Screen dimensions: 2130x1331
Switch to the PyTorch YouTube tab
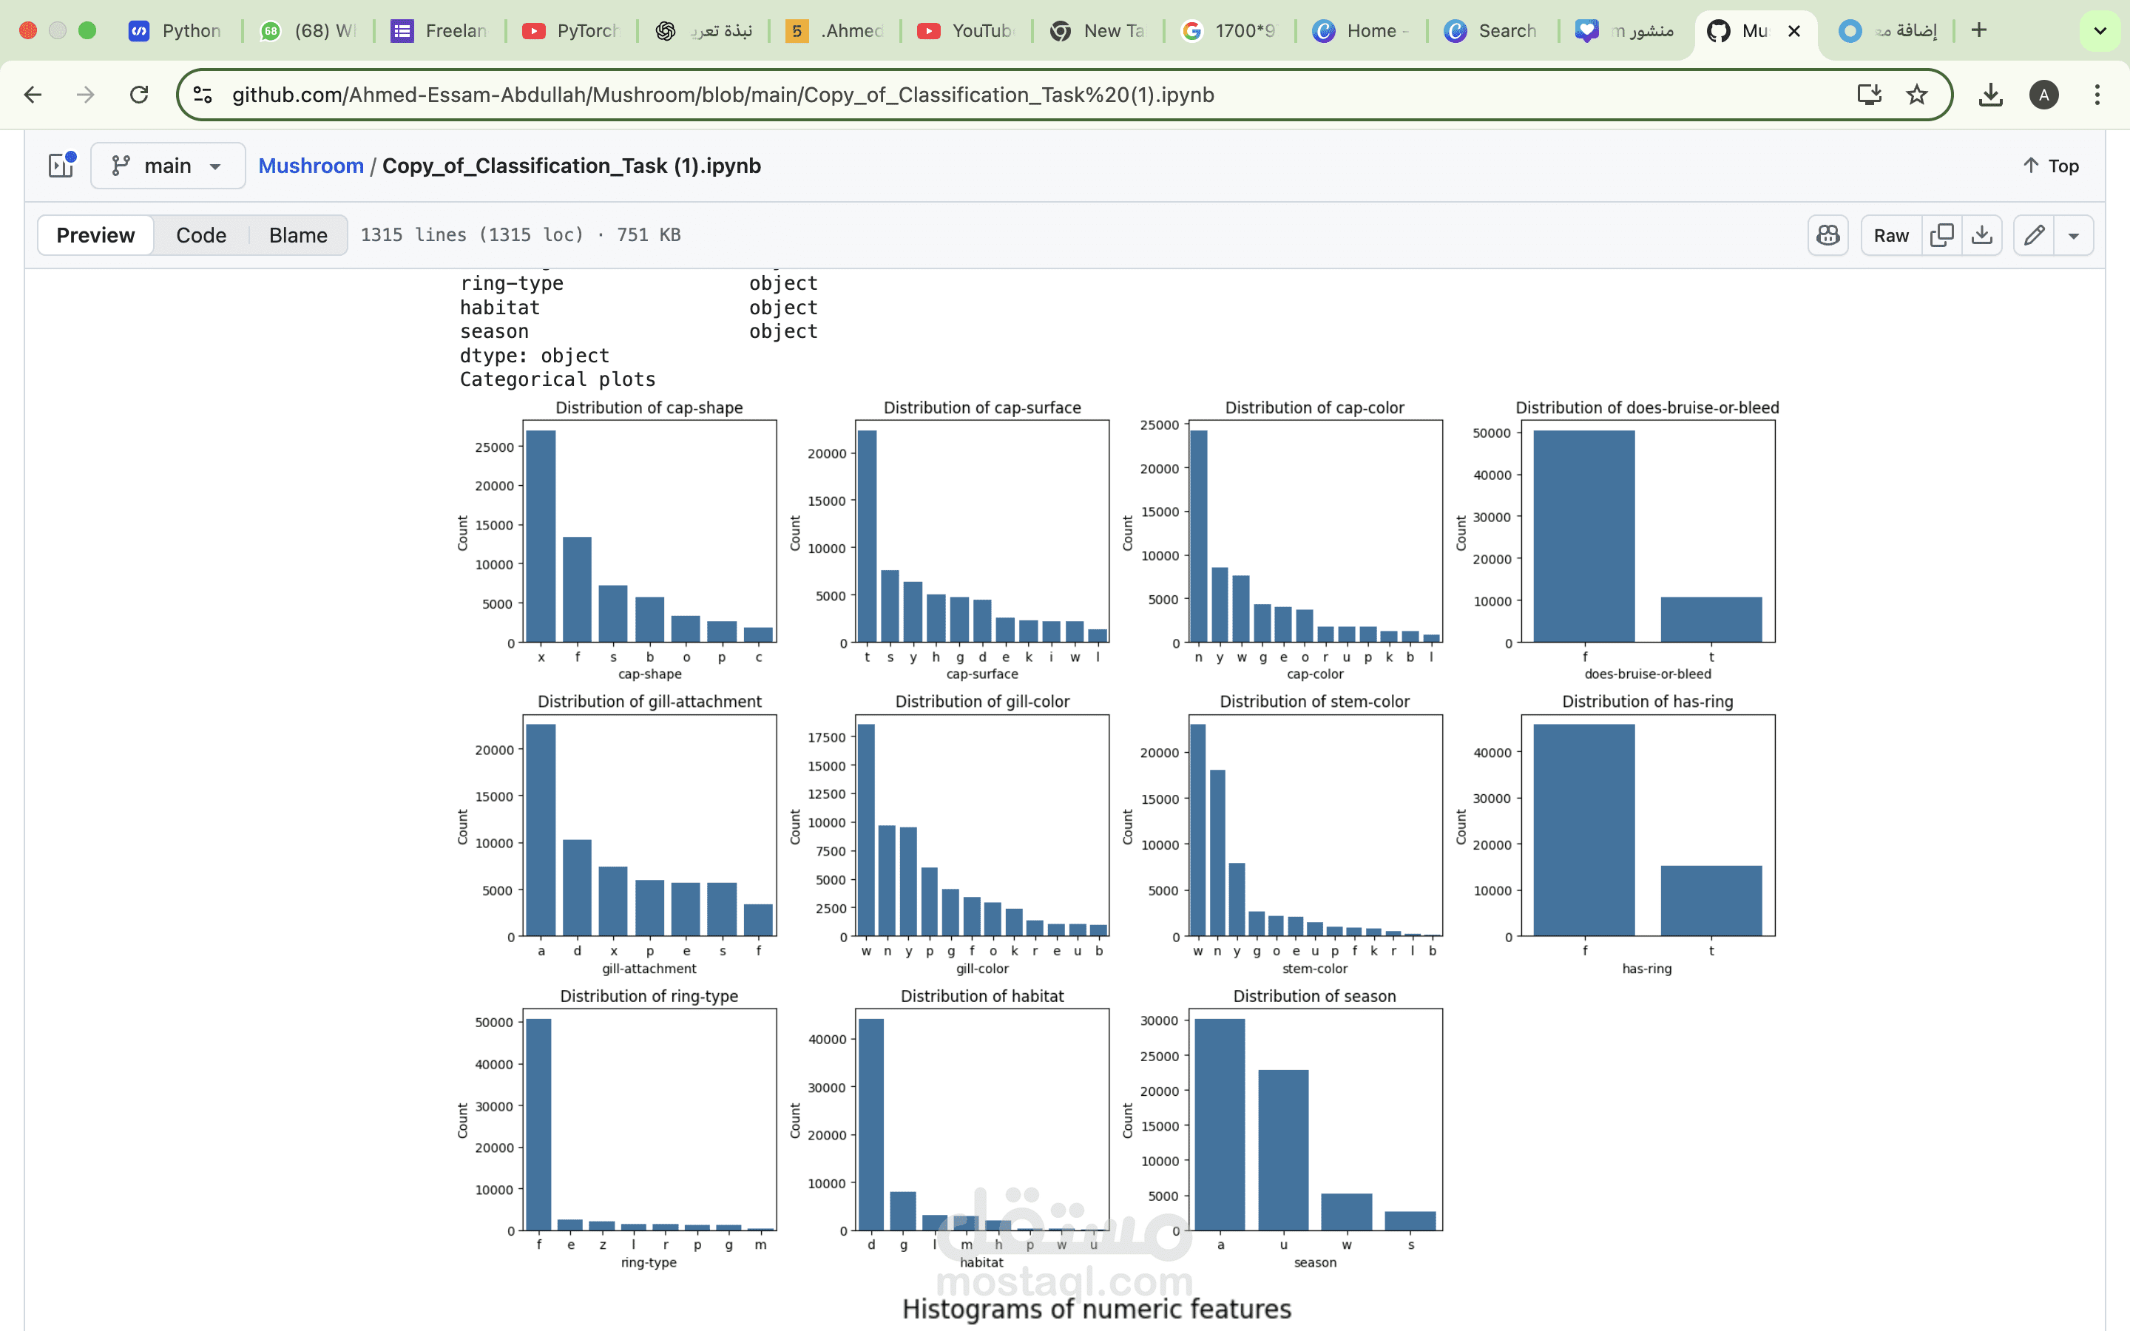click(572, 31)
